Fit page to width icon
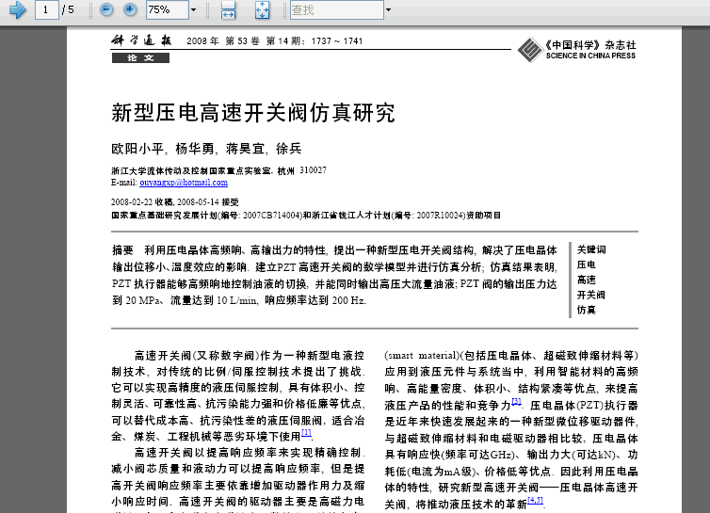The image size is (710, 513). [228, 10]
